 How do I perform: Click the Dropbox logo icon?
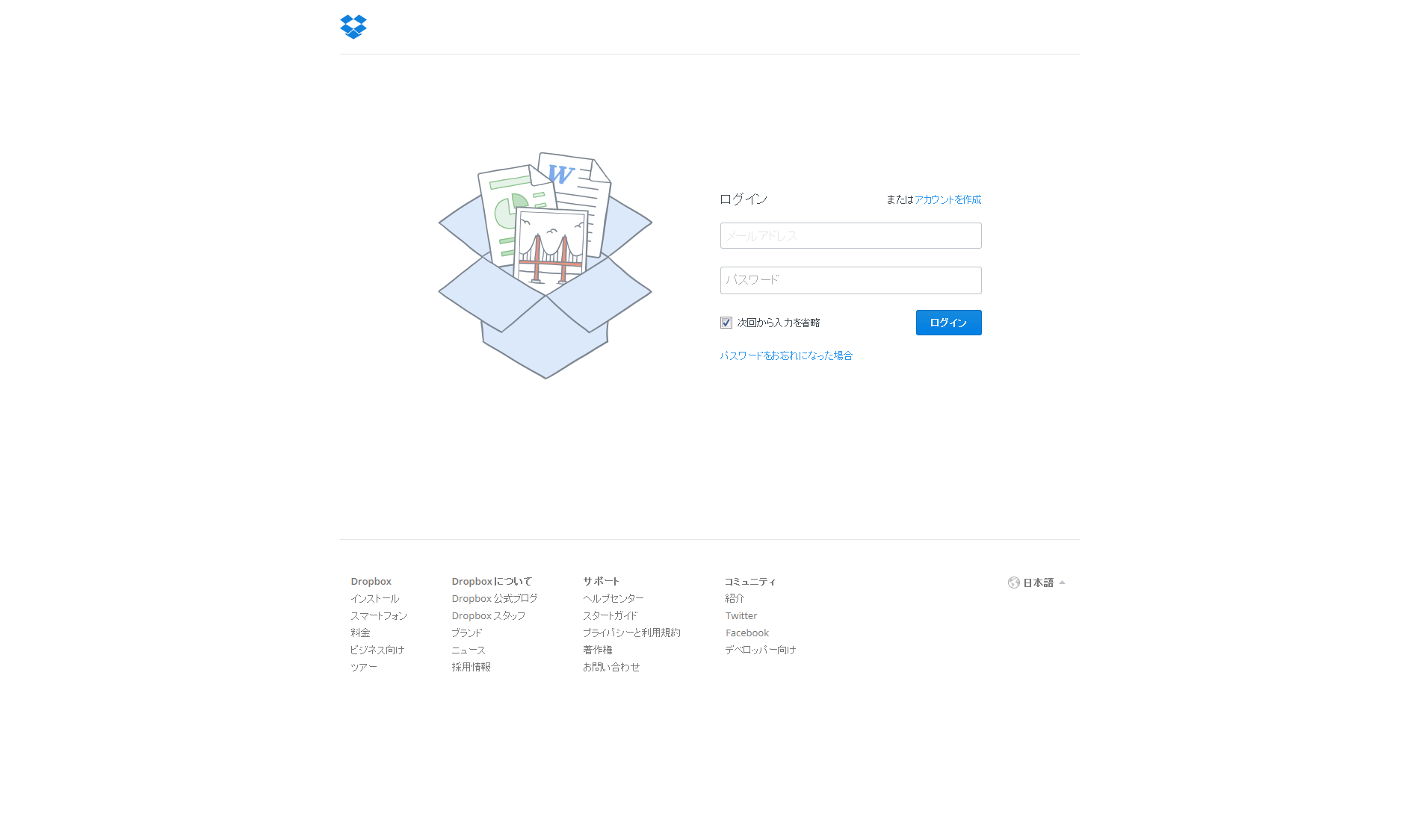click(353, 27)
